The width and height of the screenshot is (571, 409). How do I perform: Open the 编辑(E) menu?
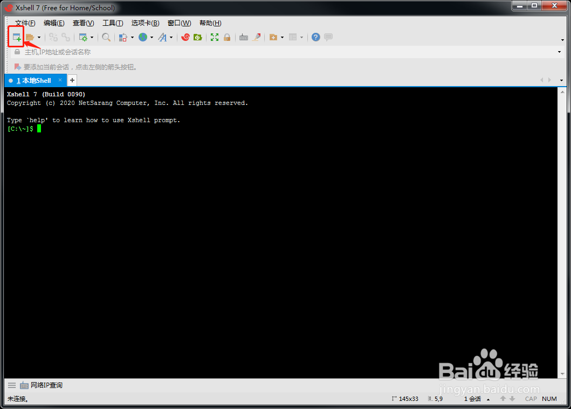coord(54,23)
